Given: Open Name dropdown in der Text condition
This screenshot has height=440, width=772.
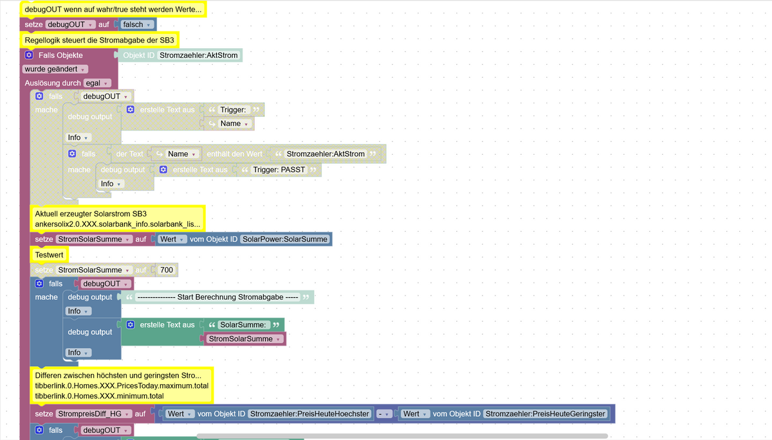Looking at the screenshot, I should coord(182,154).
